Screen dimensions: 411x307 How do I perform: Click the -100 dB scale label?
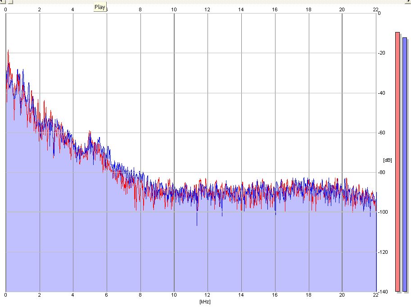[383, 212]
